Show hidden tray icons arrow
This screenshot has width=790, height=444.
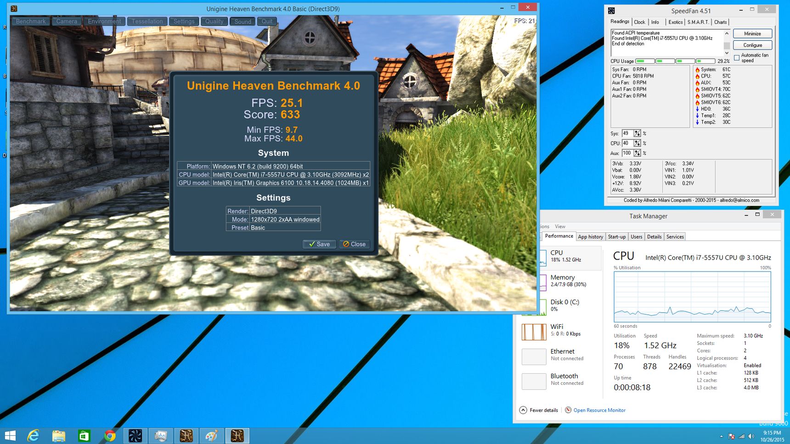721,436
